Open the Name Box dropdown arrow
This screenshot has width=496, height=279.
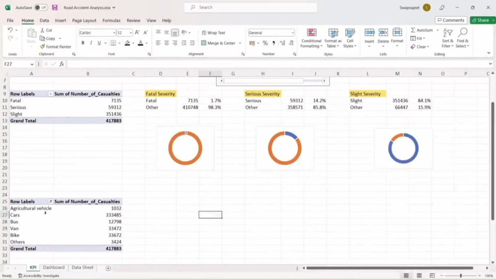coord(32,64)
